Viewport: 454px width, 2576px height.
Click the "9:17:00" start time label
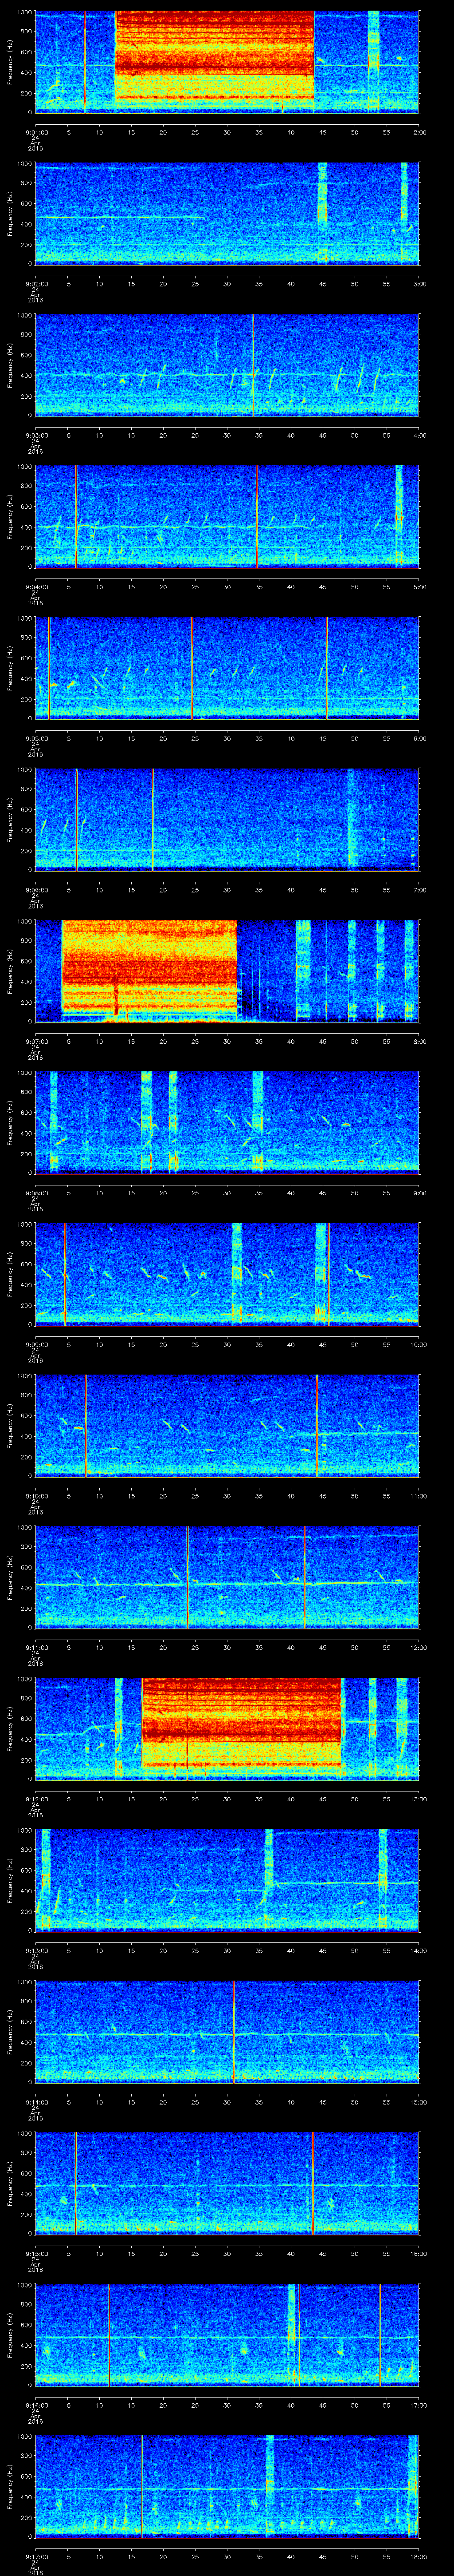(36, 2556)
